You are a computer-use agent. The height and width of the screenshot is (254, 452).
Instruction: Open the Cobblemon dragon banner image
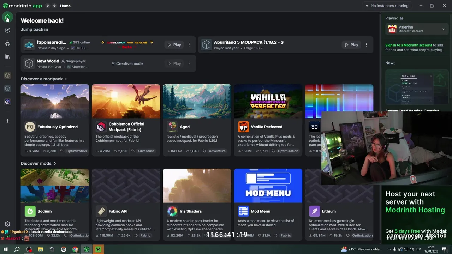tap(126, 101)
